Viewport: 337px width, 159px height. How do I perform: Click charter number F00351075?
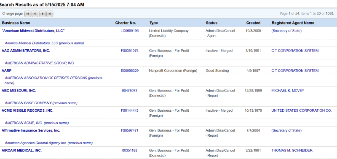[x=130, y=51]
